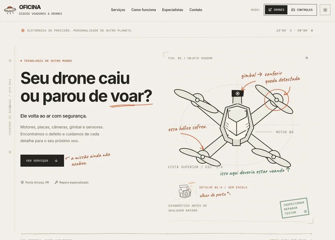Click the 'a missão ainda não acabou' note
Viewport: 335px width, 240px height.
pos(91,159)
